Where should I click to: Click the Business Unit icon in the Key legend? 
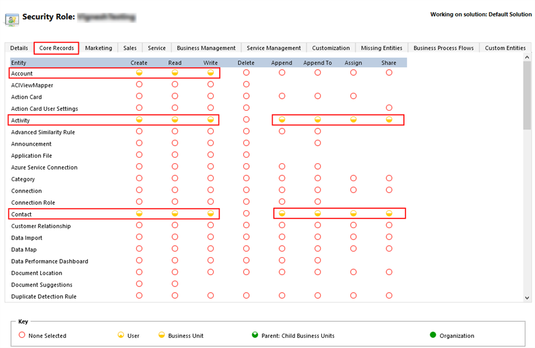161,335
